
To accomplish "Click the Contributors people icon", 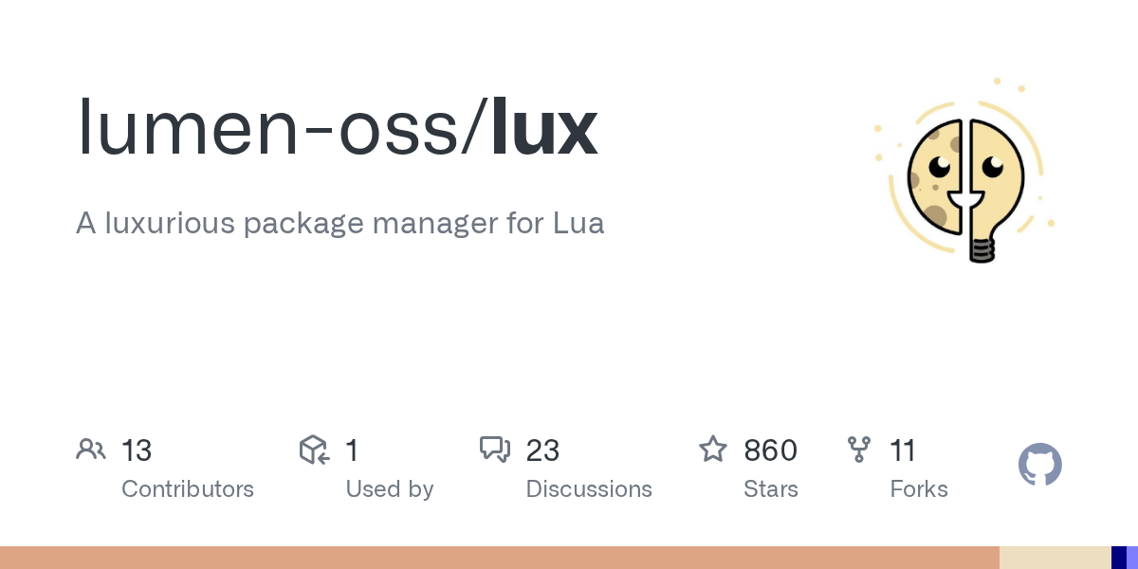I will coord(91,450).
